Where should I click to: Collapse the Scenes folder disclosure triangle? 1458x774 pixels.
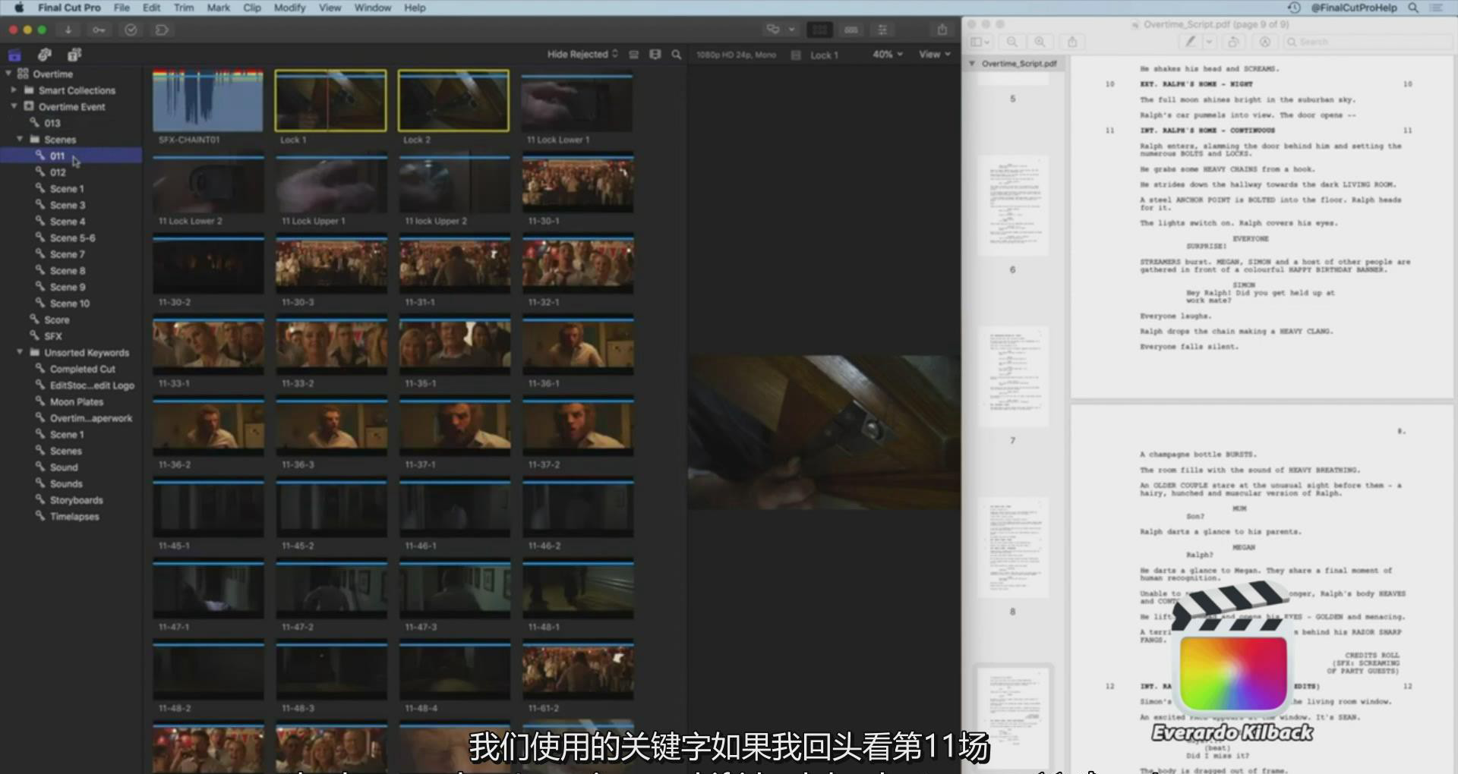pos(20,140)
